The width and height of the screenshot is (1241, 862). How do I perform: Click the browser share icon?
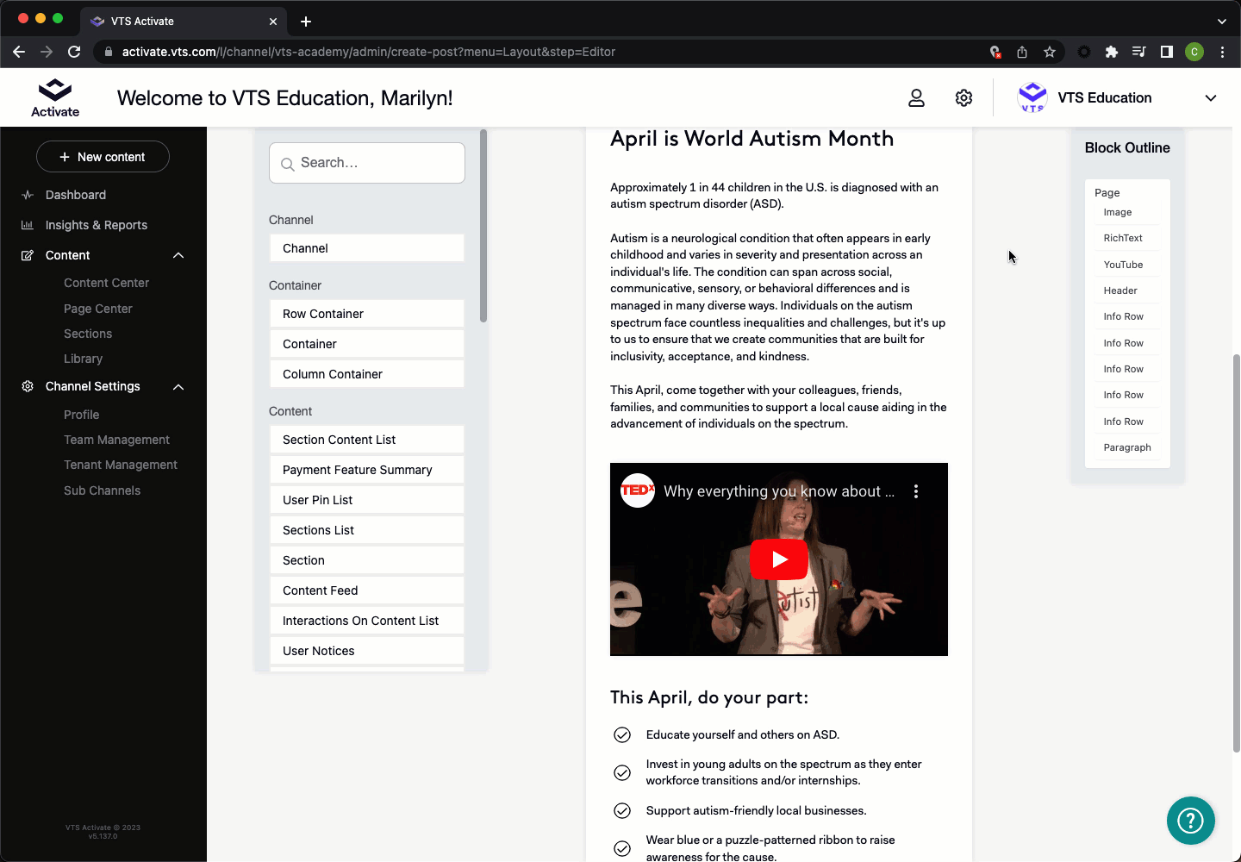tap(1022, 52)
